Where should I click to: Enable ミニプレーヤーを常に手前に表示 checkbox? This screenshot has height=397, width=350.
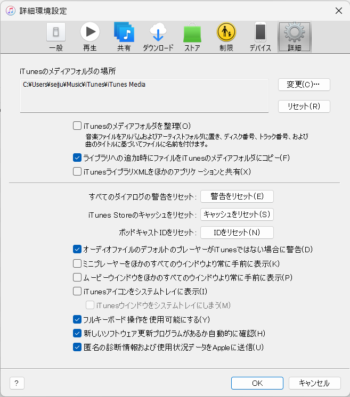[x=77, y=263]
